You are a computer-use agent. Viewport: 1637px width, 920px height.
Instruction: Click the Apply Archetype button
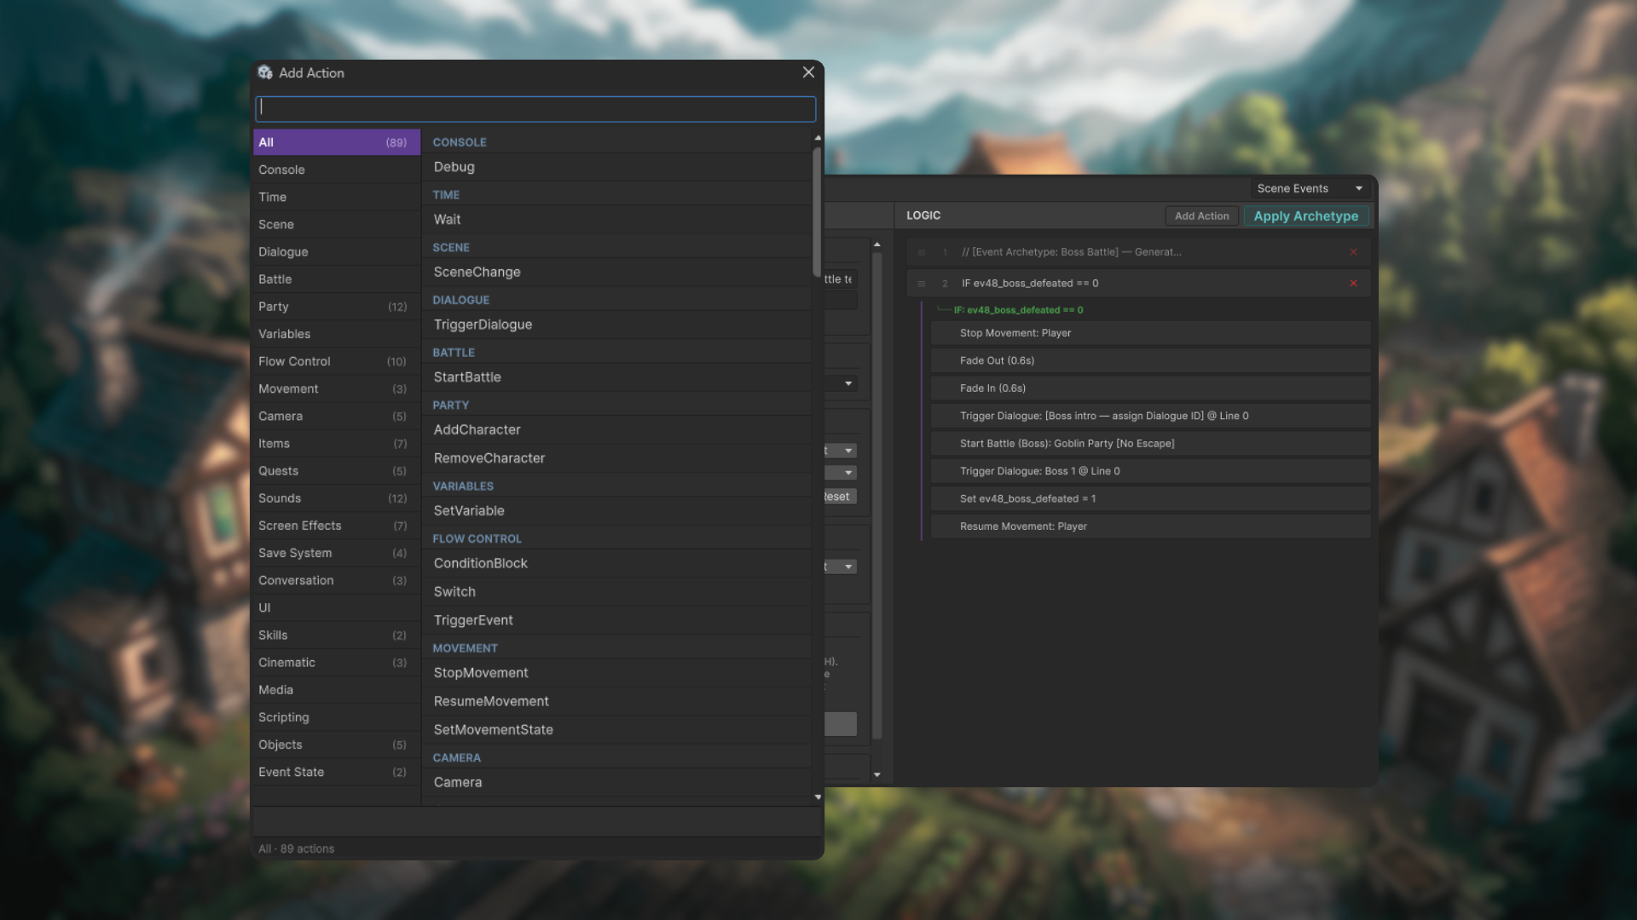(1306, 216)
